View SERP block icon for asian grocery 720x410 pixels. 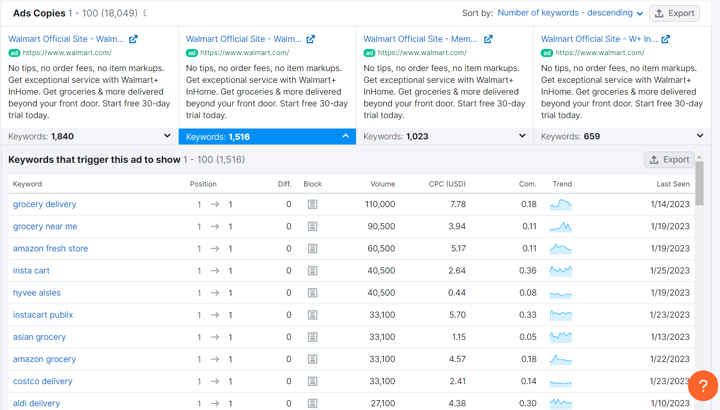click(x=313, y=337)
